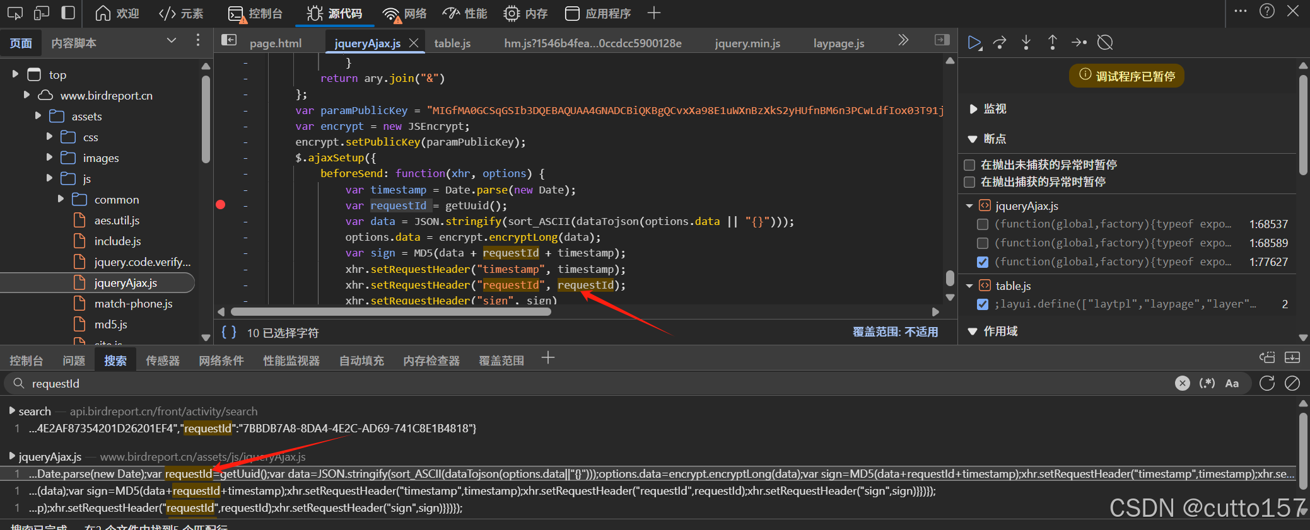Enable breakpoint at line 1:68537

pos(983,224)
